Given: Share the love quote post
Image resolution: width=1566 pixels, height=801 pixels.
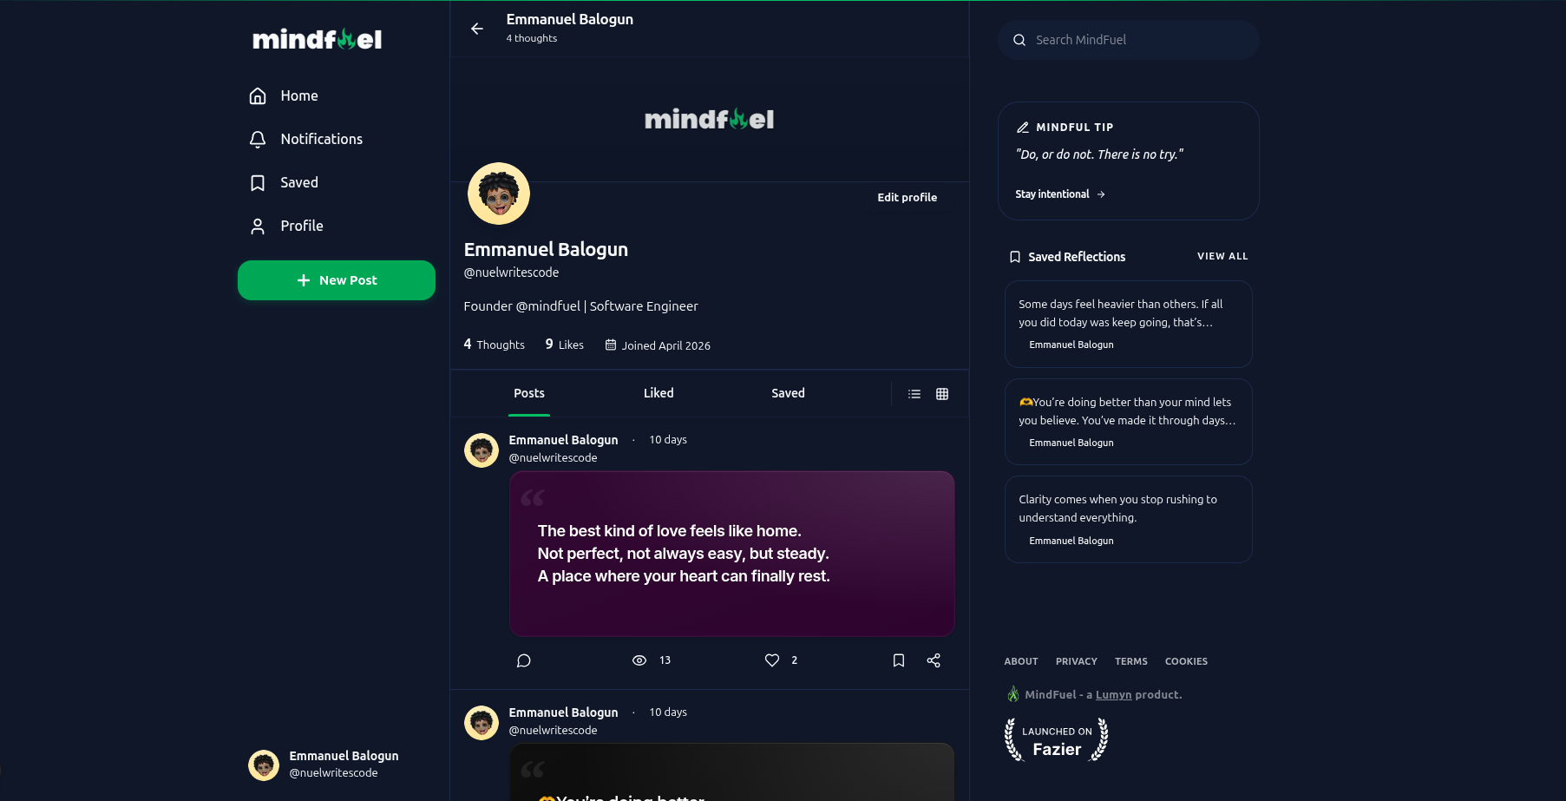Looking at the screenshot, I should coord(934,660).
